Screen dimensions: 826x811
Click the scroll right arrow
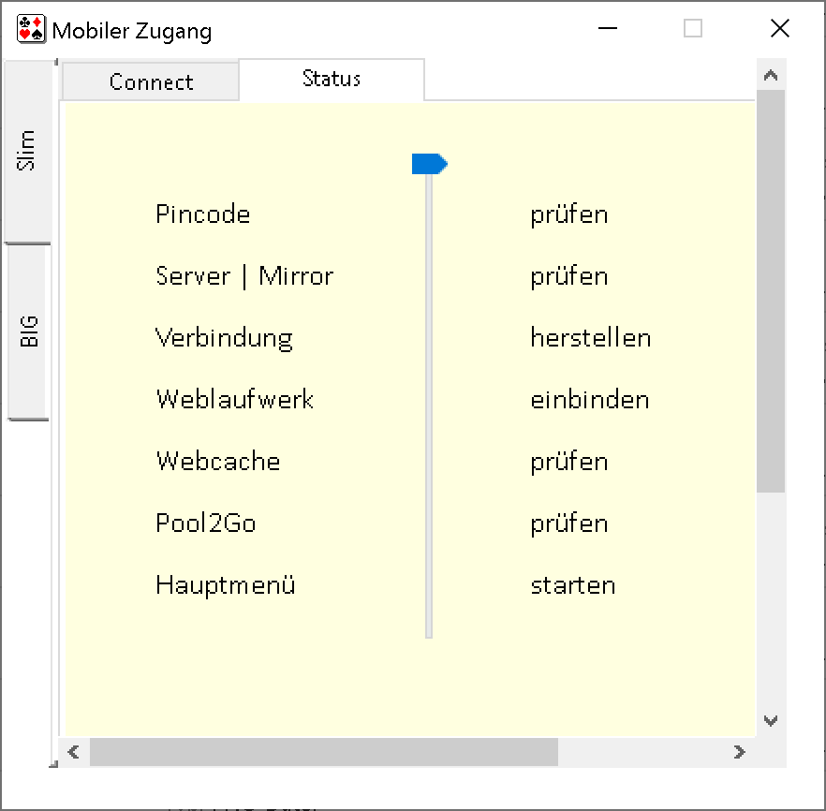740,752
